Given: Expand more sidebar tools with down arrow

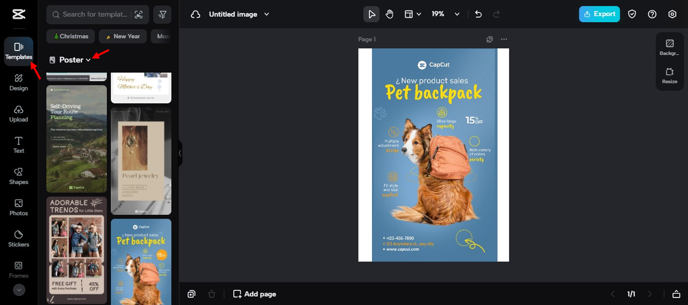Looking at the screenshot, I should click(19, 290).
